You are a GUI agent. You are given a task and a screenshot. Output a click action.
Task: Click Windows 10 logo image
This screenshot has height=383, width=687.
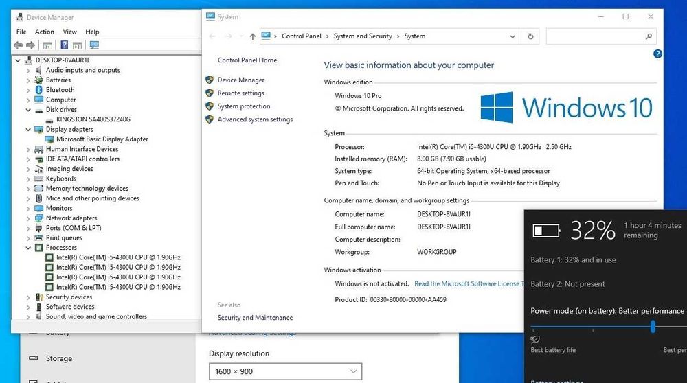(x=566, y=107)
